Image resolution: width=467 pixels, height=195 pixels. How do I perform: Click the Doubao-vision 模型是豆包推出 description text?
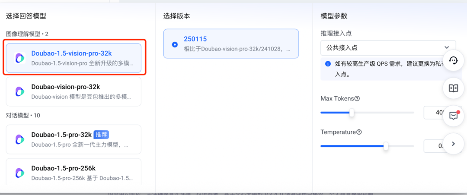tap(81, 97)
